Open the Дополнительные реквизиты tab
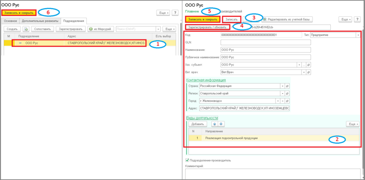 [x=40, y=21]
